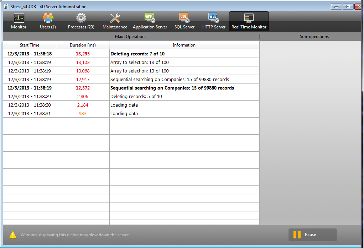This screenshot has height=248, width=364.
Task: Select the 'Deleting records: 7 of 10' row
Action: coord(137,54)
